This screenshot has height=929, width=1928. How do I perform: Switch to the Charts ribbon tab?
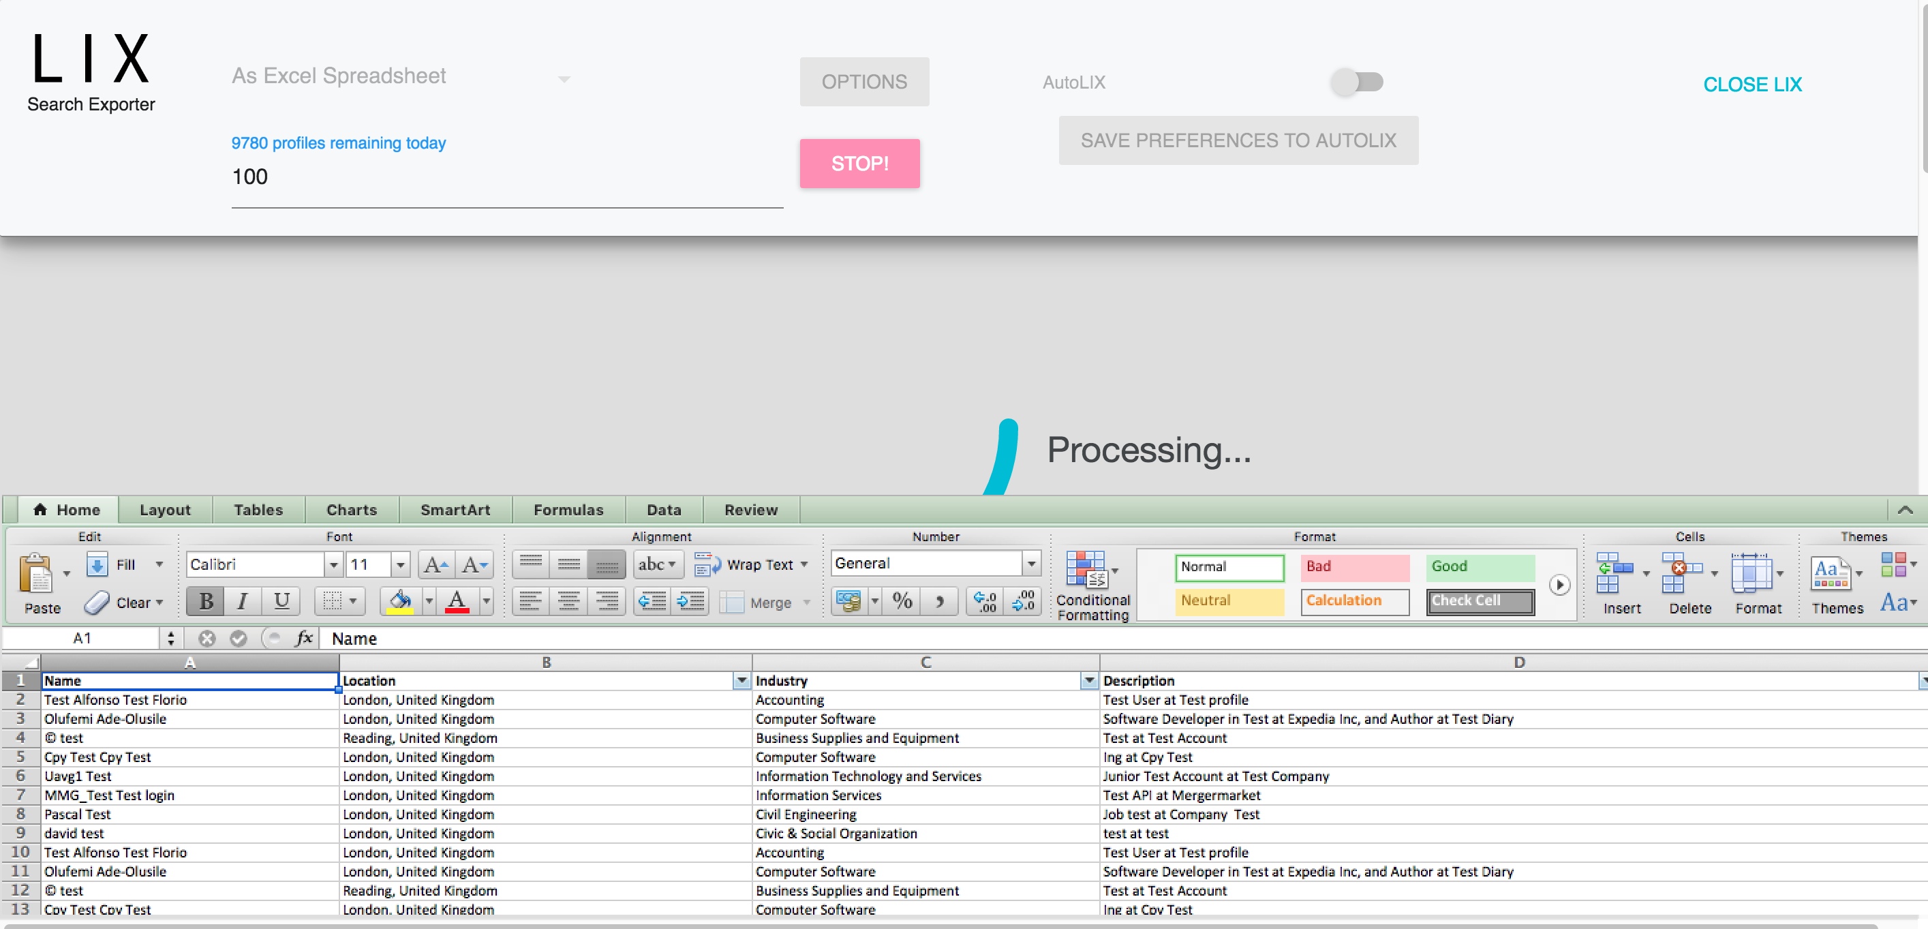click(351, 510)
